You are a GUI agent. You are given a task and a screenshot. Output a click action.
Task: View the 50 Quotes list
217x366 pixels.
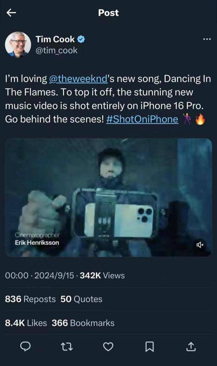click(81, 299)
